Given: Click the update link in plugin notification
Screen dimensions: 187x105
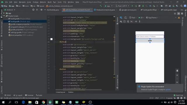Looking at the screenshot, I should click(x=168, y=90).
